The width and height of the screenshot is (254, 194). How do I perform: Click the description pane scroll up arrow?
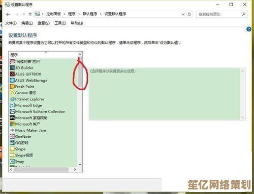pyautogui.click(x=242, y=71)
